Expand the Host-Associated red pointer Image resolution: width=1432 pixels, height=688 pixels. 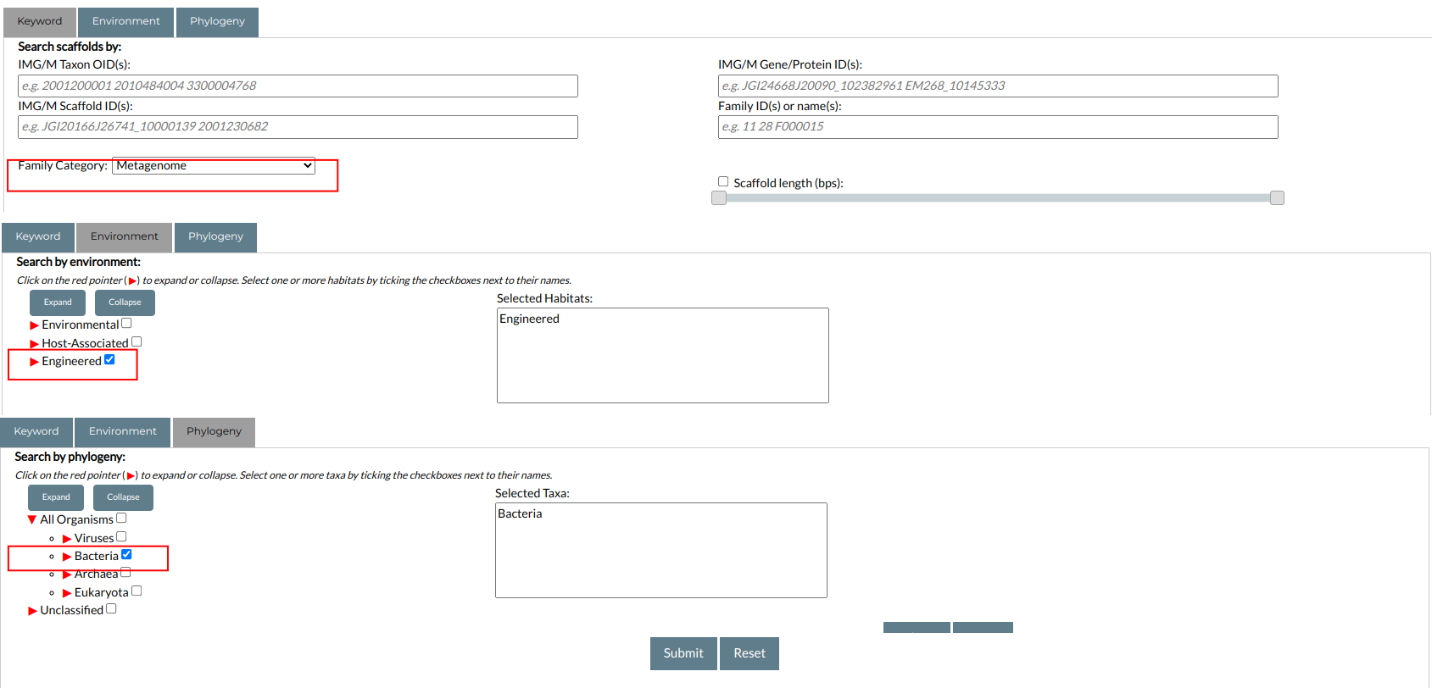pyautogui.click(x=35, y=344)
